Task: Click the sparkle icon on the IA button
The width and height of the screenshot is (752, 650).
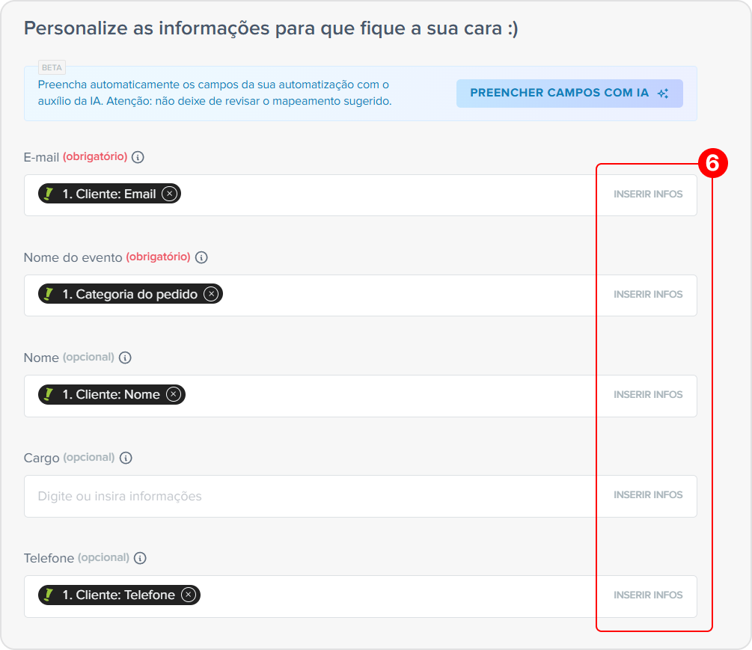Action: coord(663,93)
